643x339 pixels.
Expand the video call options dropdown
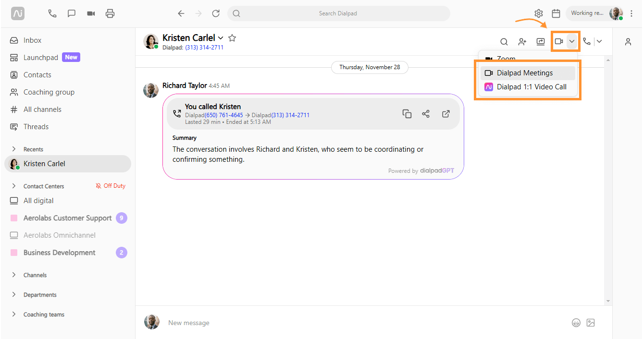click(x=572, y=41)
